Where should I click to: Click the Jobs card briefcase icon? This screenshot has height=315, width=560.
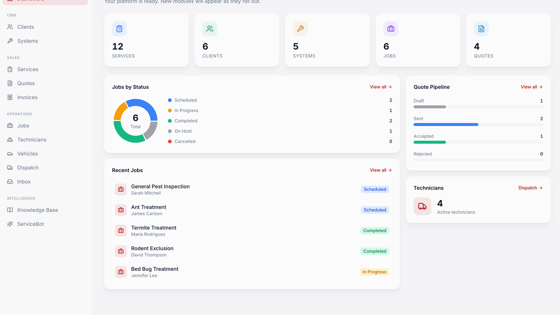[x=391, y=29]
